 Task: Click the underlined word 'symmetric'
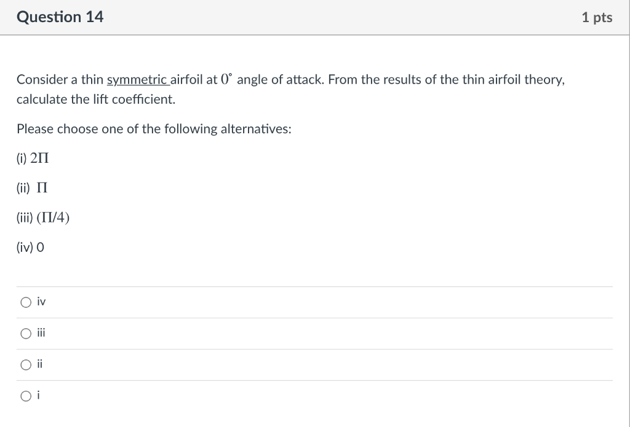click(x=137, y=80)
